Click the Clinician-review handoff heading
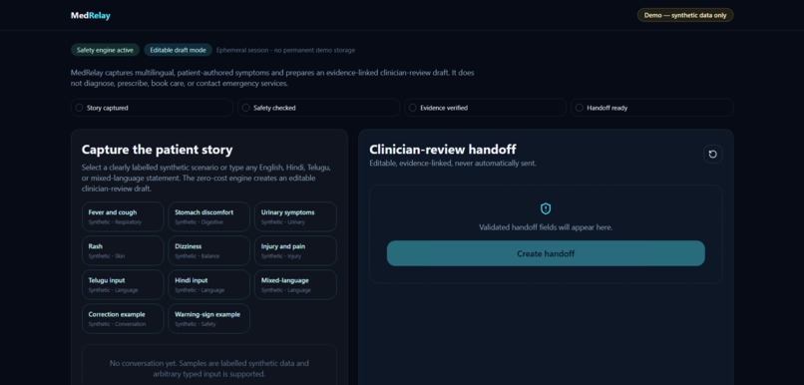 pyautogui.click(x=443, y=150)
